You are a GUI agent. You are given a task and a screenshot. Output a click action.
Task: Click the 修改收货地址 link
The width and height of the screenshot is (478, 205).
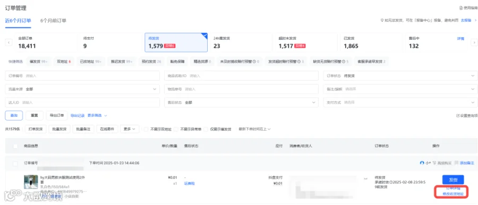coord(453,194)
